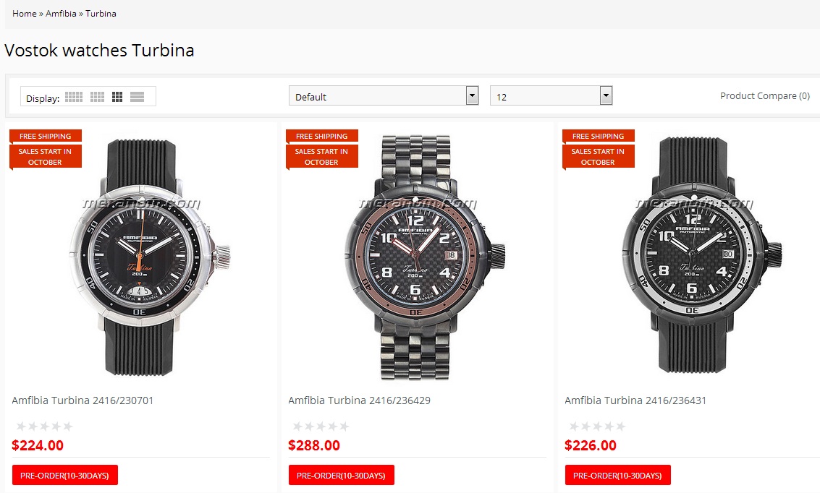
Task: Click star rating under Turbina 2416/236431
Action: coord(597,426)
